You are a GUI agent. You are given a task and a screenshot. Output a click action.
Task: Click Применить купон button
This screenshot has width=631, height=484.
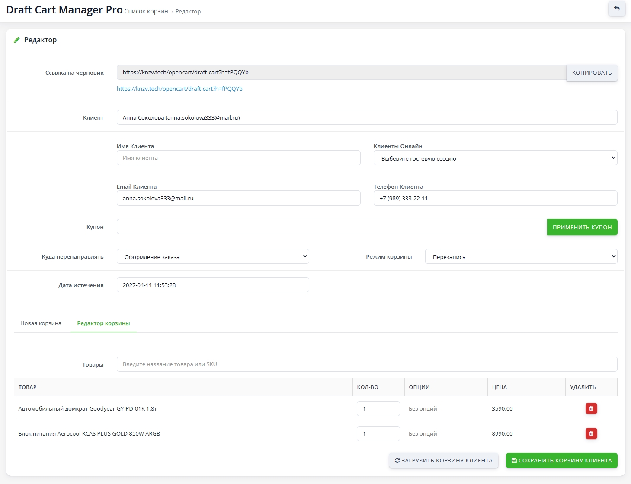(582, 227)
